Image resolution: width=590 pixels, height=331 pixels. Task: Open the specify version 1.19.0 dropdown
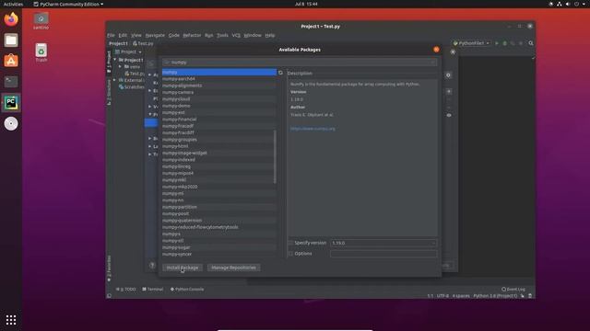pos(383,243)
